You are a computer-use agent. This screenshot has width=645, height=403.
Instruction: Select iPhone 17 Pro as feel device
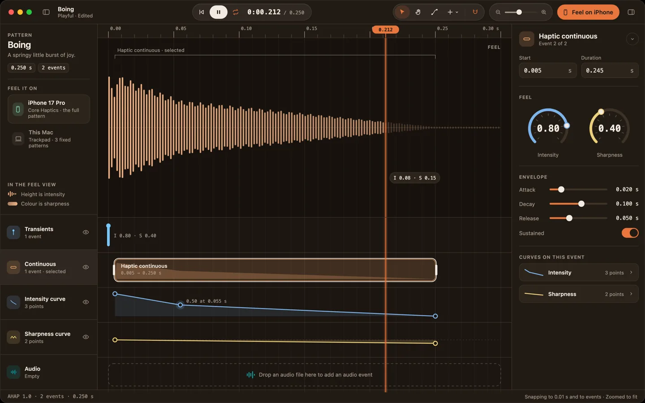click(49, 109)
